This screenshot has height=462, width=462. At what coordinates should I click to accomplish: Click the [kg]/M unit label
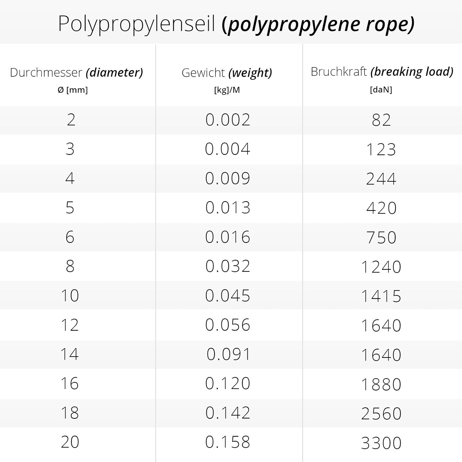[x=227, y=90]
